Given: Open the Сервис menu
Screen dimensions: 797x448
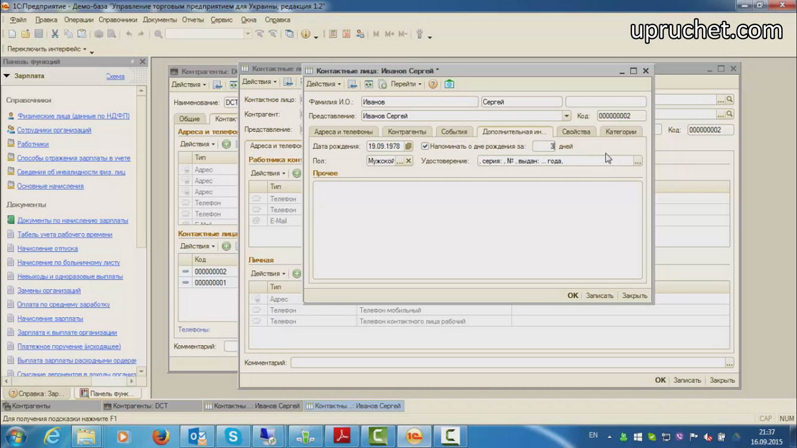Looking at the screenshot, I should coord(222,20).
